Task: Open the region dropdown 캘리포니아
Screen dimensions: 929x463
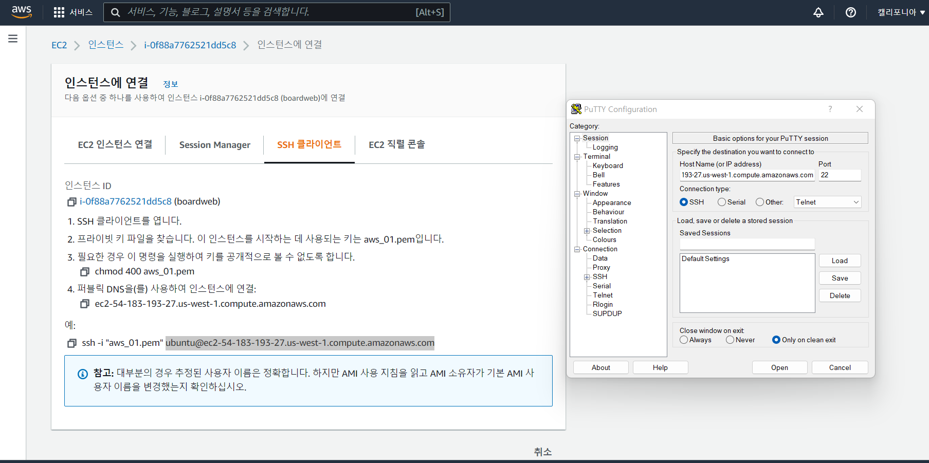Action: pyautogui.click(x=901, y=12)
